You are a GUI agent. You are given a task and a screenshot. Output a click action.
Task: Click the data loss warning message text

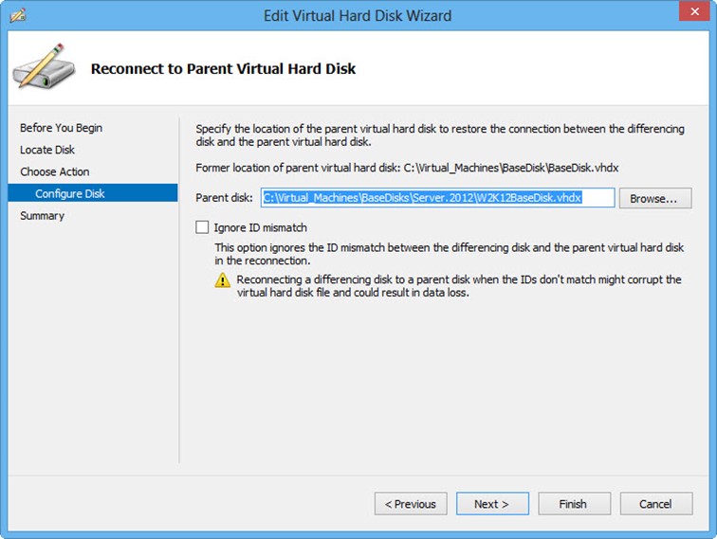point(459,286)
